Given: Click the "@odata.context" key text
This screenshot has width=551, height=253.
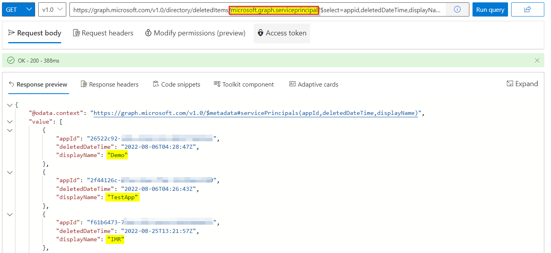Looking at the screenshot, I should [x=56, y=113].
